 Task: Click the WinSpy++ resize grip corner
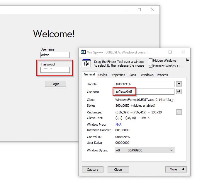188,174
